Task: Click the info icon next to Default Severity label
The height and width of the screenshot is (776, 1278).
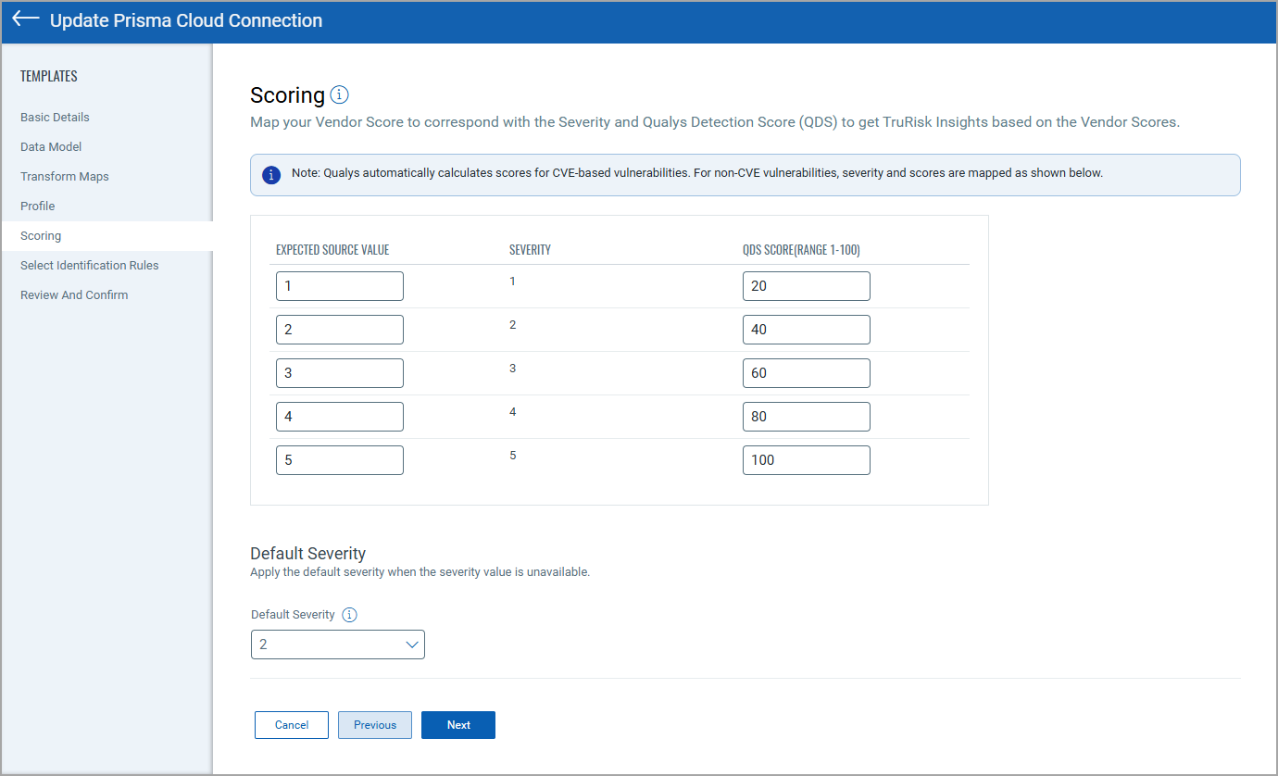Action: pyautogui.click(x=349, y=615)
